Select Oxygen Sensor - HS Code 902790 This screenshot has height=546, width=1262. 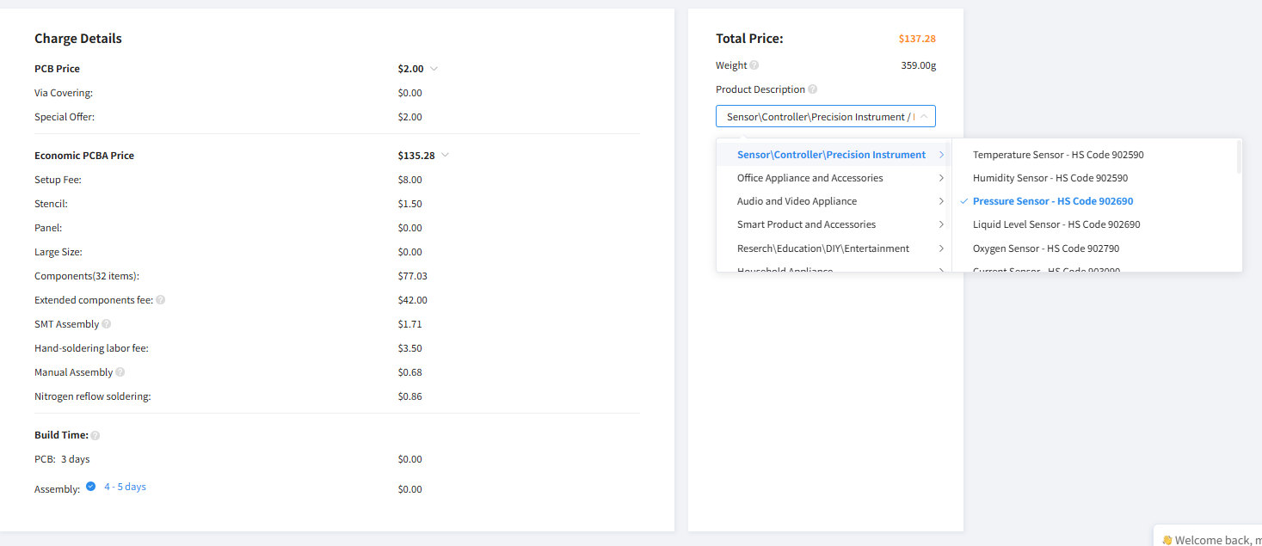tap(1045, 248)
